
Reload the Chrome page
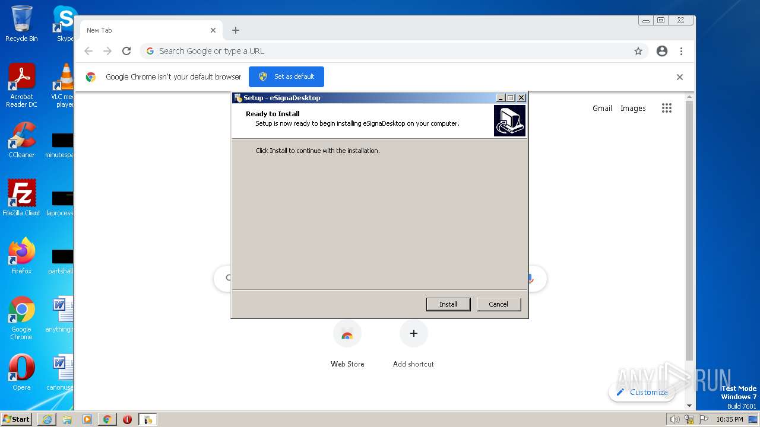[x=126, y=51]
